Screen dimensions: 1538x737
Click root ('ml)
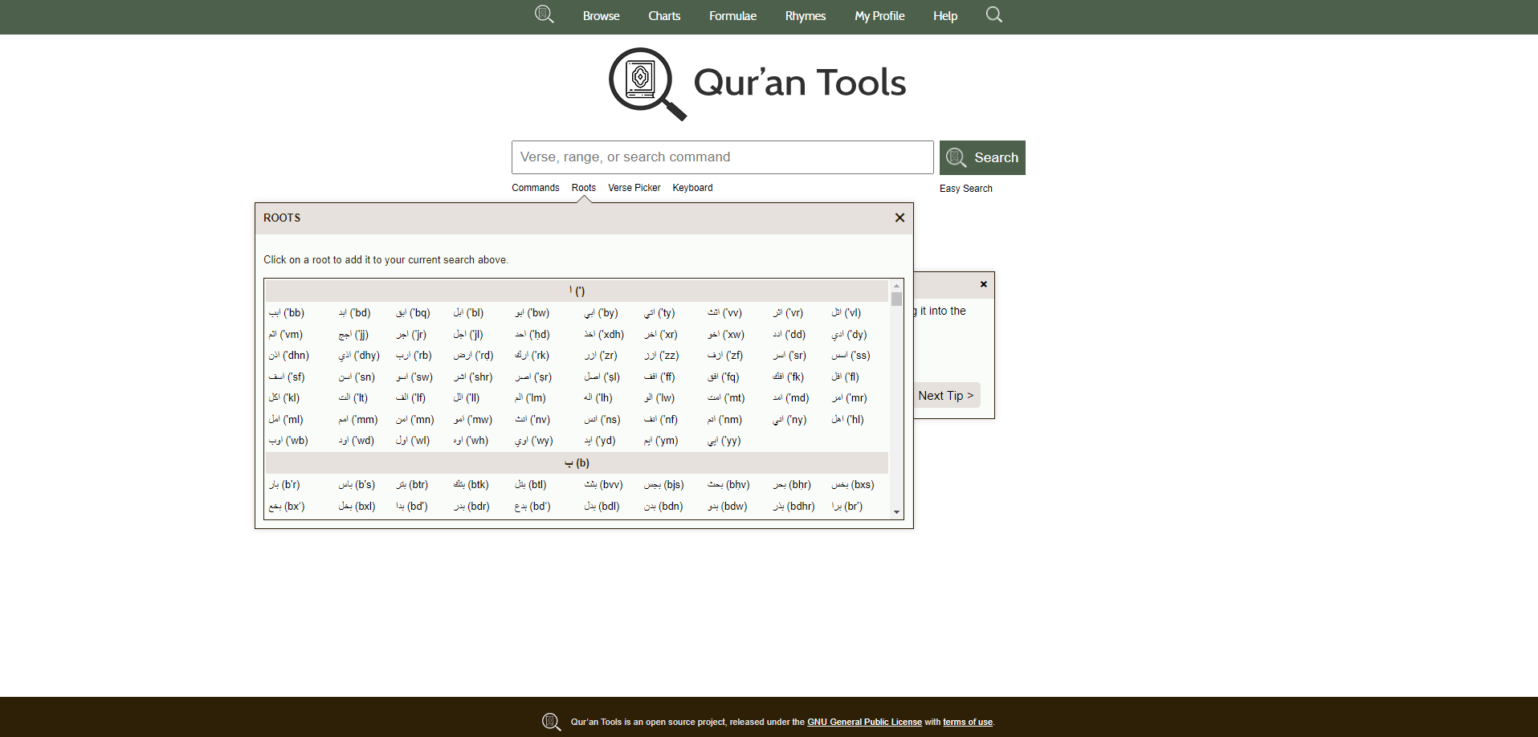[286, 420]
